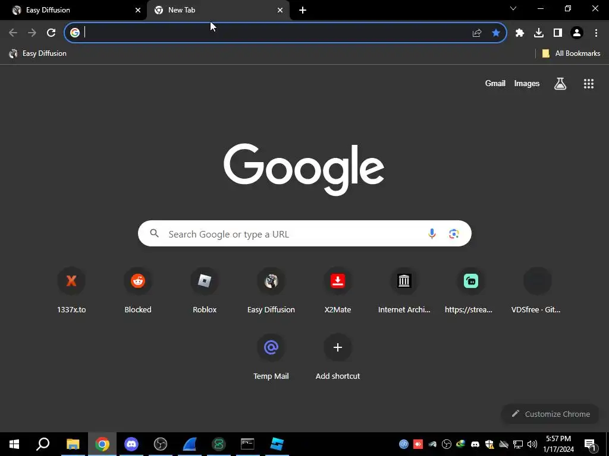
Task: Open the Blocked Reddit shortcut
Action: (138, 290)
